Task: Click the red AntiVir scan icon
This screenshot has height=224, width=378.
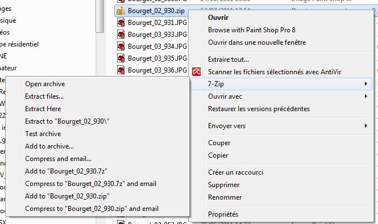Action: (197, 71)
